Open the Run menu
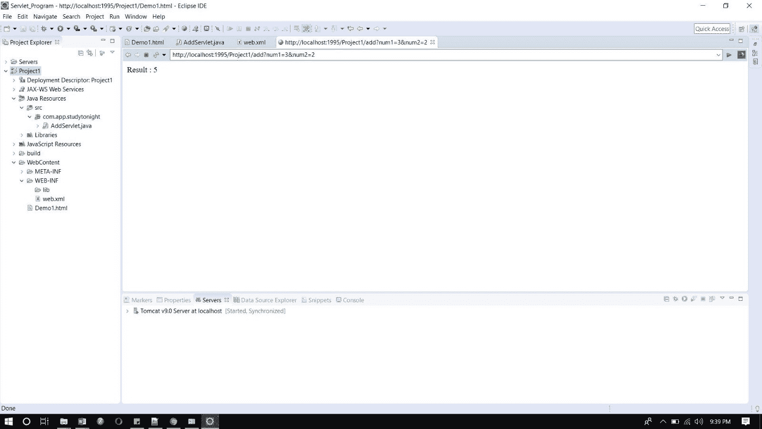The width and height of the screenshot is (762, 429). point(114,16)
